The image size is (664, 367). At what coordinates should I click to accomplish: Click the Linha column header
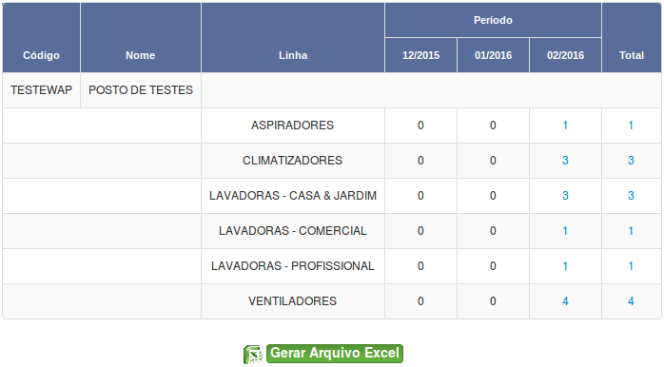293,55
